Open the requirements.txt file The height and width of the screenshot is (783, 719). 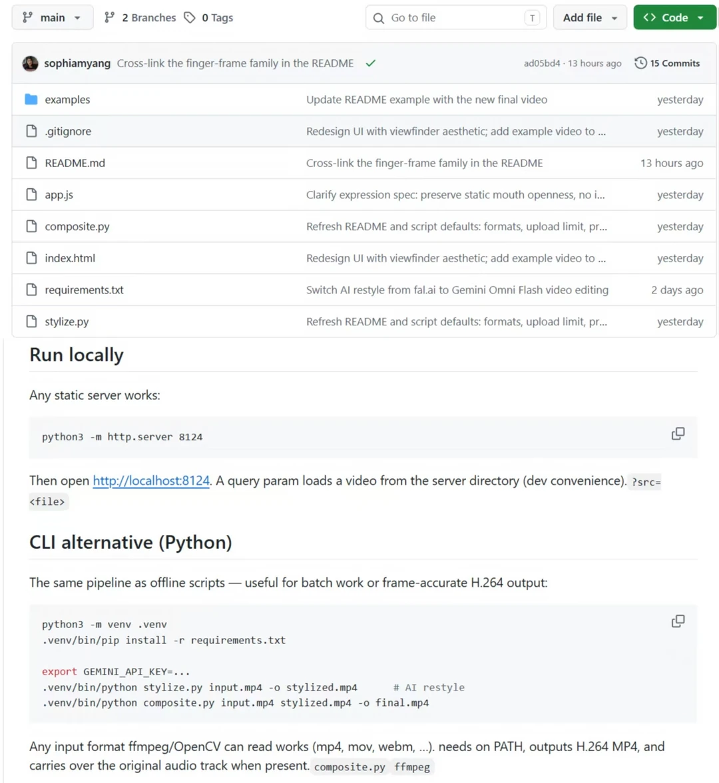tap(84, 289)
